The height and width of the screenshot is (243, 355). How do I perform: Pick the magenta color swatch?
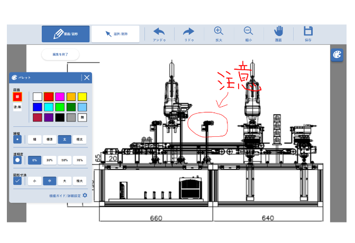pyautogui.click(x=60, y=97)
